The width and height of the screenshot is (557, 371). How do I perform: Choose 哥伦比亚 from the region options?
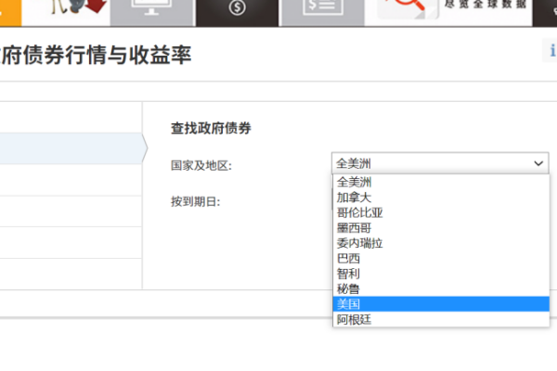(359, 212)
